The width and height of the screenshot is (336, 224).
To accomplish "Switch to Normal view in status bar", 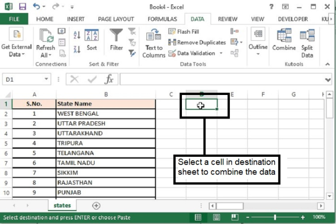I will coord(198,217).
